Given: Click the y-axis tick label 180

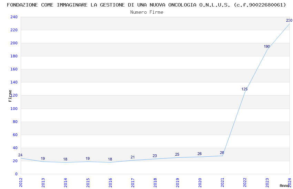Looking at the screenshot, I should (x=14, y=56).
